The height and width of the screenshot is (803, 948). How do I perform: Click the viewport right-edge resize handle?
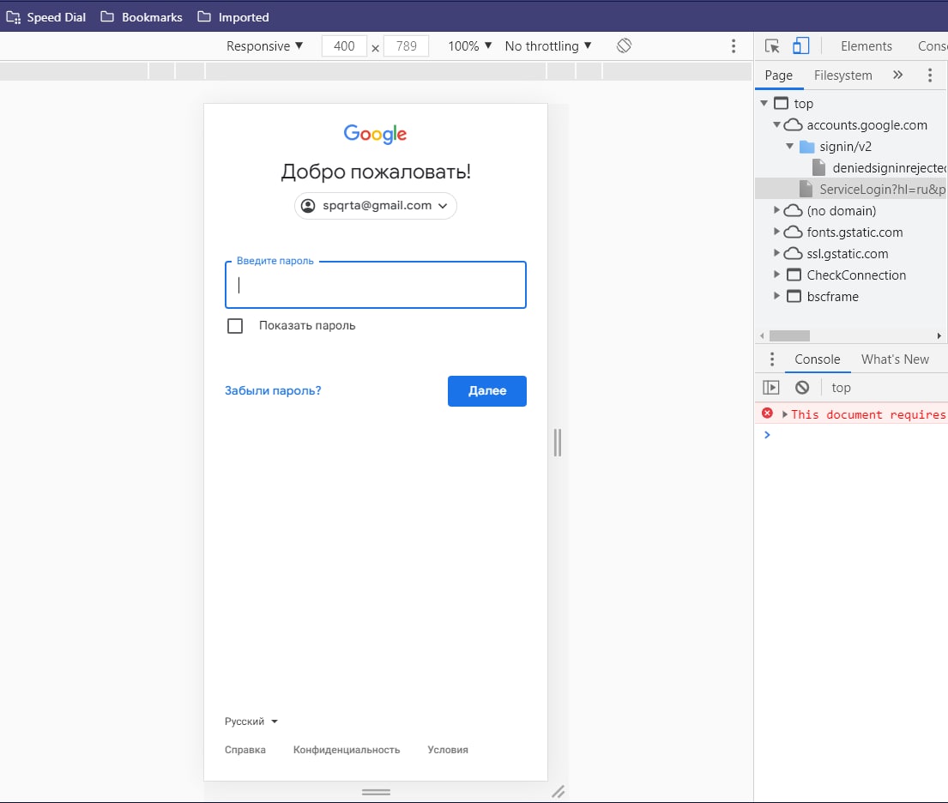558,443
